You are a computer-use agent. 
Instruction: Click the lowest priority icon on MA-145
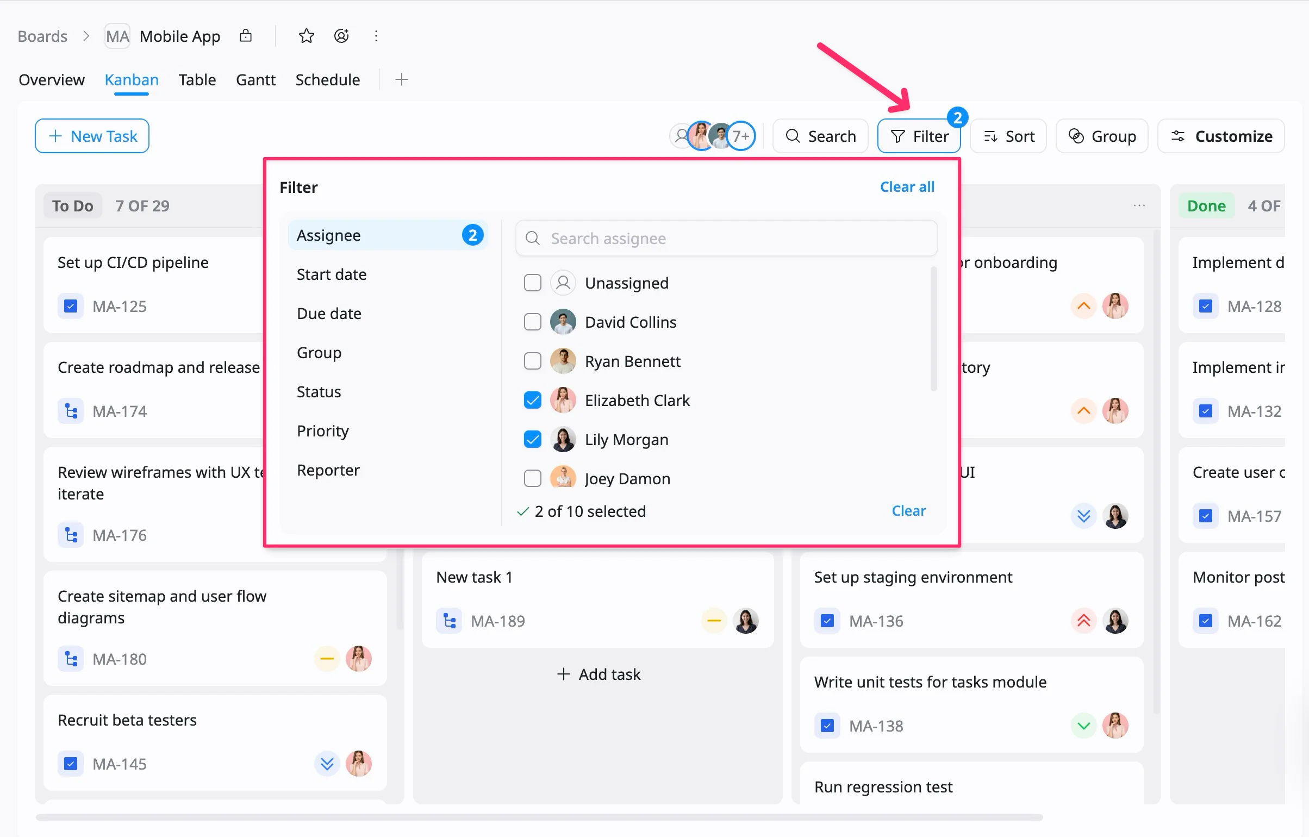[327, 764]
